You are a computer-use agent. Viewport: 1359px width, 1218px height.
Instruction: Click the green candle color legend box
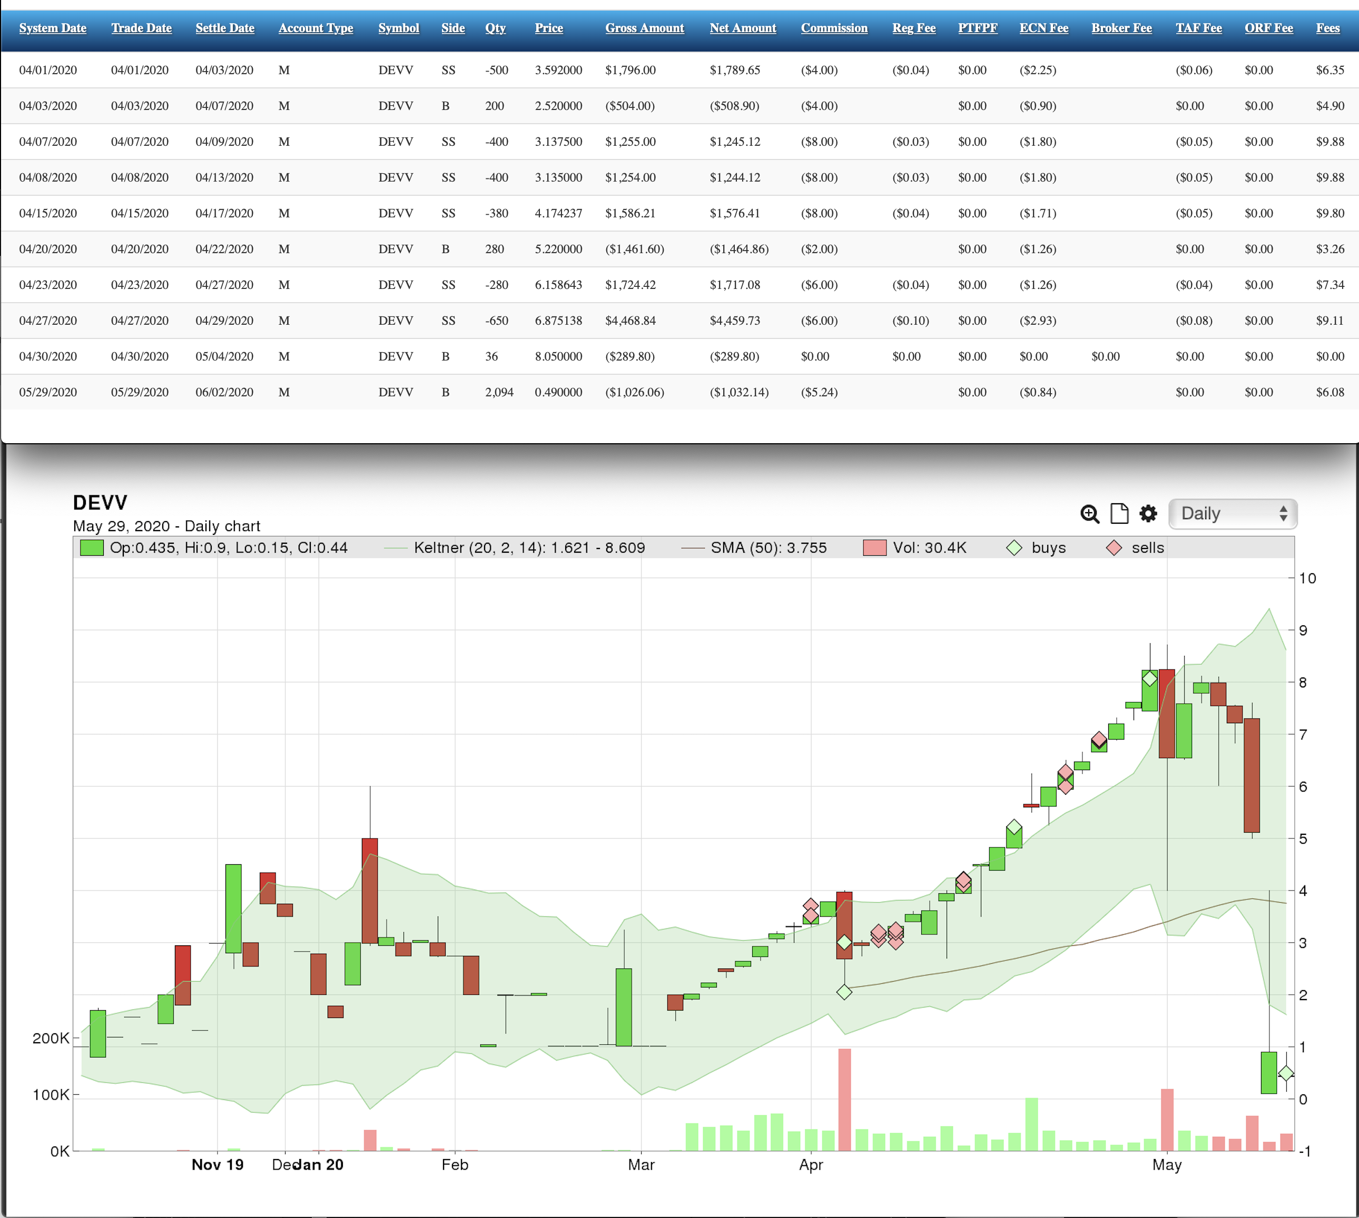[x=92, y=548]
